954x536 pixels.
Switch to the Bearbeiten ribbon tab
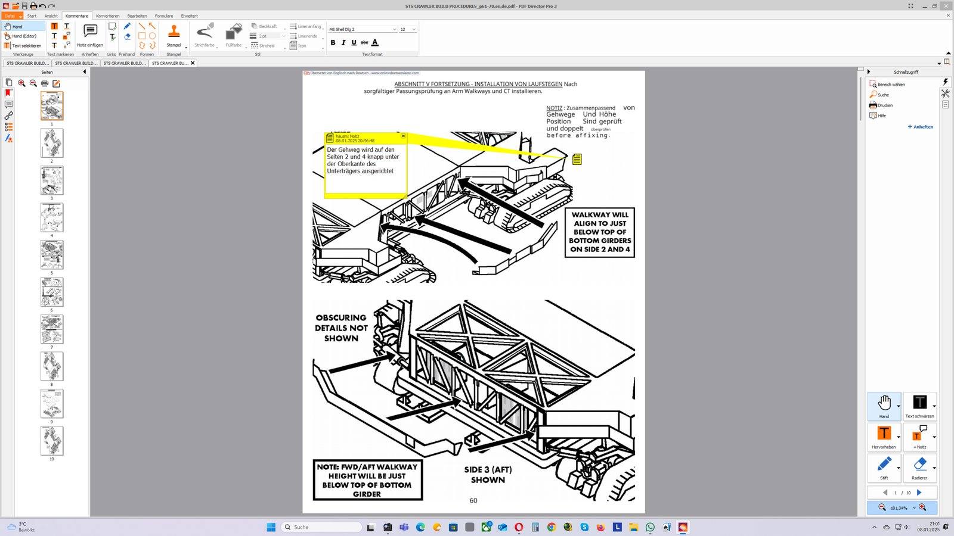[x=137, y=16]
